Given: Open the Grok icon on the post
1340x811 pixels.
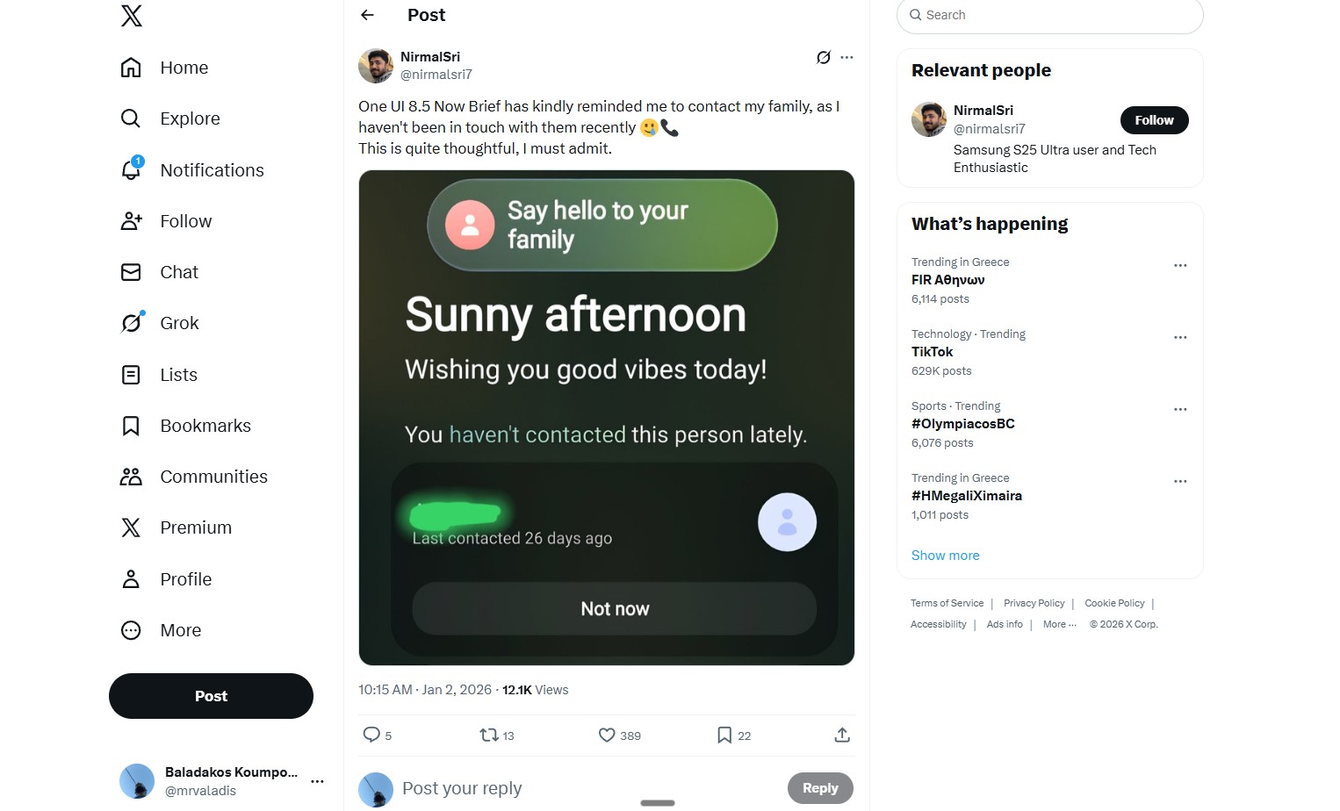Looking at the screenshot, I should coord(823,58).
